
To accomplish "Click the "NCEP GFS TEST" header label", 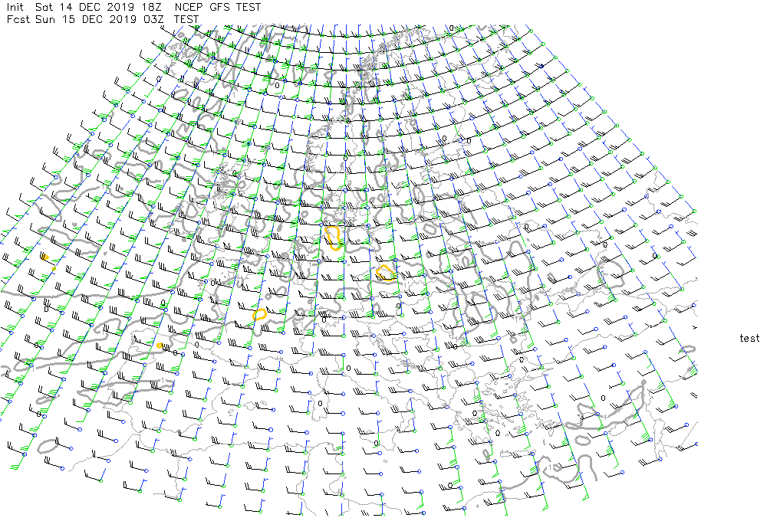I will [x=218, y=8].
